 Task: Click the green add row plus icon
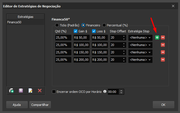pos(157,37)
